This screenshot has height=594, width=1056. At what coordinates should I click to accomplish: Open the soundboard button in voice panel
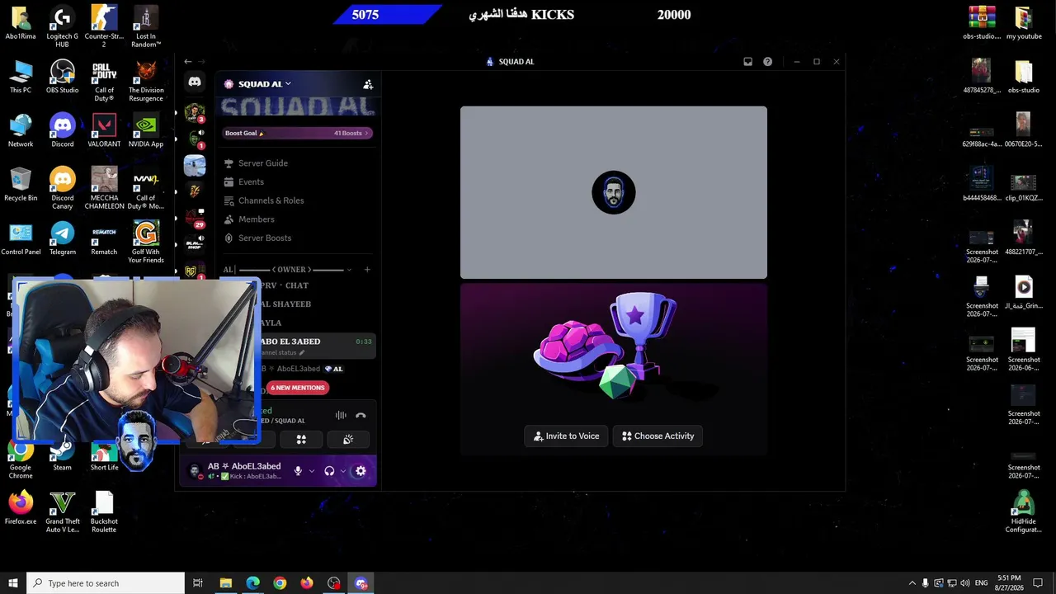coord(348,440)
